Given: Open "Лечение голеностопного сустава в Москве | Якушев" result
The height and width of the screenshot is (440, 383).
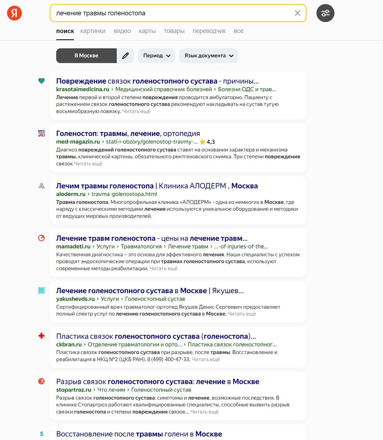Looking at the screenshot, I should 150,291.
